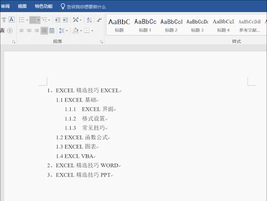
Task: Apply paragraph shading fill bucket
Action: 76,31
